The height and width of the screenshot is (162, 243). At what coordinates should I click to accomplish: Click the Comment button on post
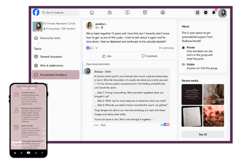149,56
